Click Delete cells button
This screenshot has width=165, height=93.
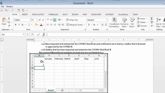tap(142, 22)
